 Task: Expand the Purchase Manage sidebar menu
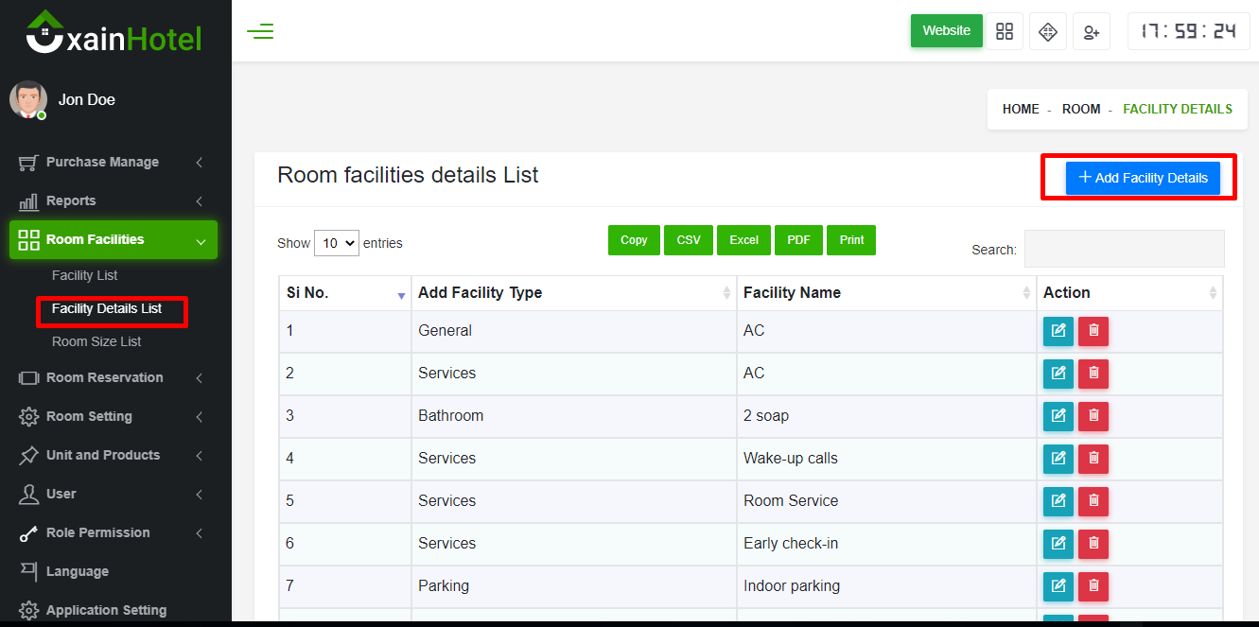pos(112,163)
